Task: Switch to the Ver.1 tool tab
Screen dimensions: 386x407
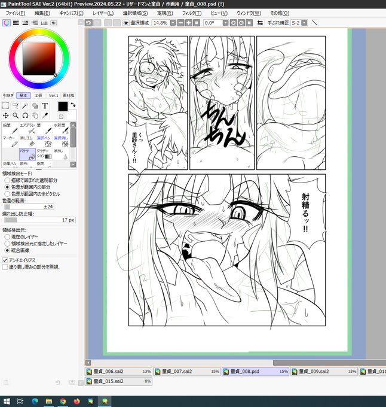Action: 53,96
